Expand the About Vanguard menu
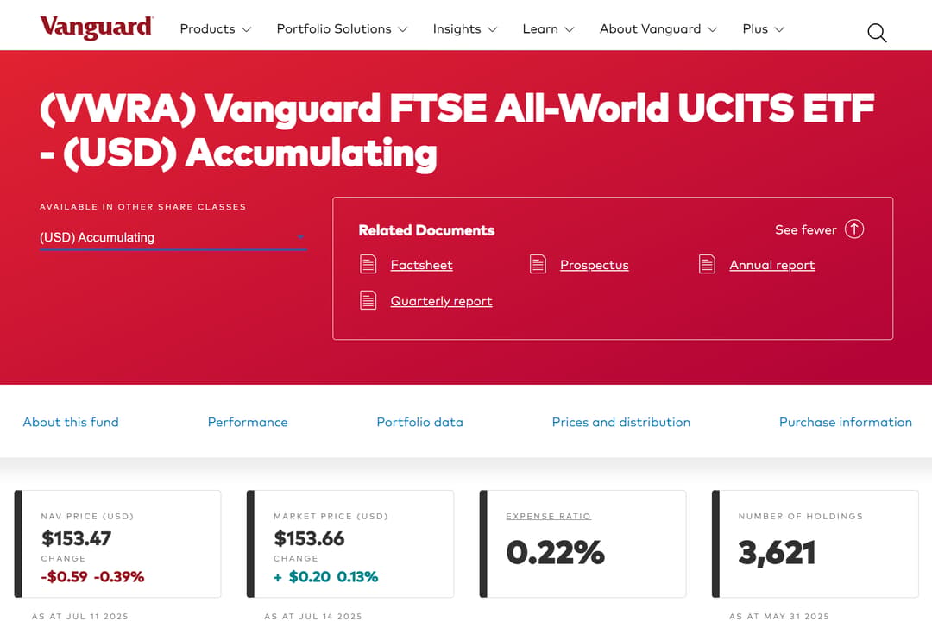 (x=658, y=29)
